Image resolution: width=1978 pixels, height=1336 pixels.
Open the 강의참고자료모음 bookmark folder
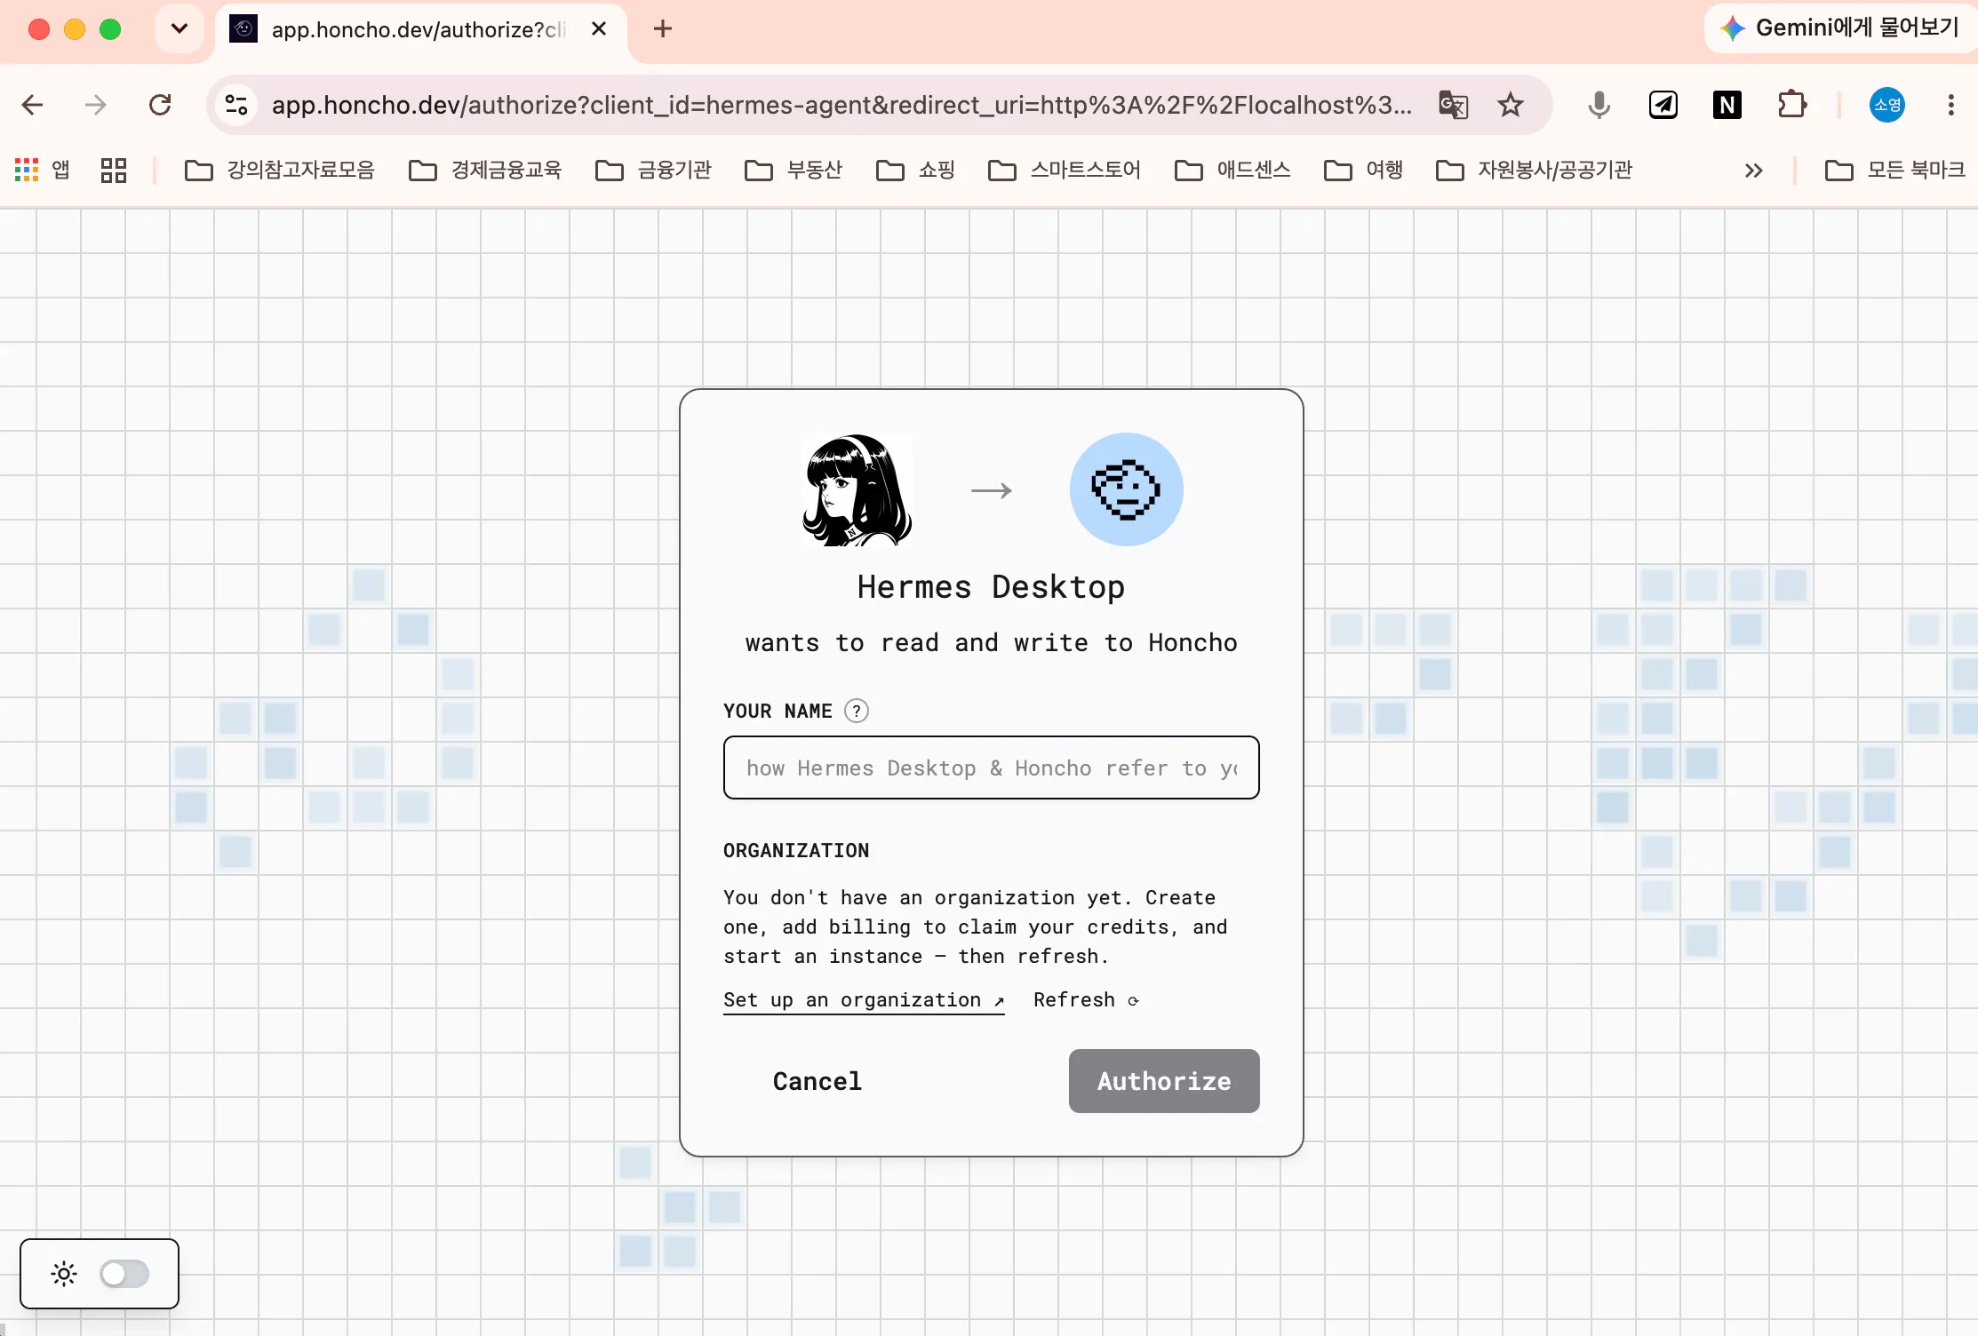click(279, 170)
